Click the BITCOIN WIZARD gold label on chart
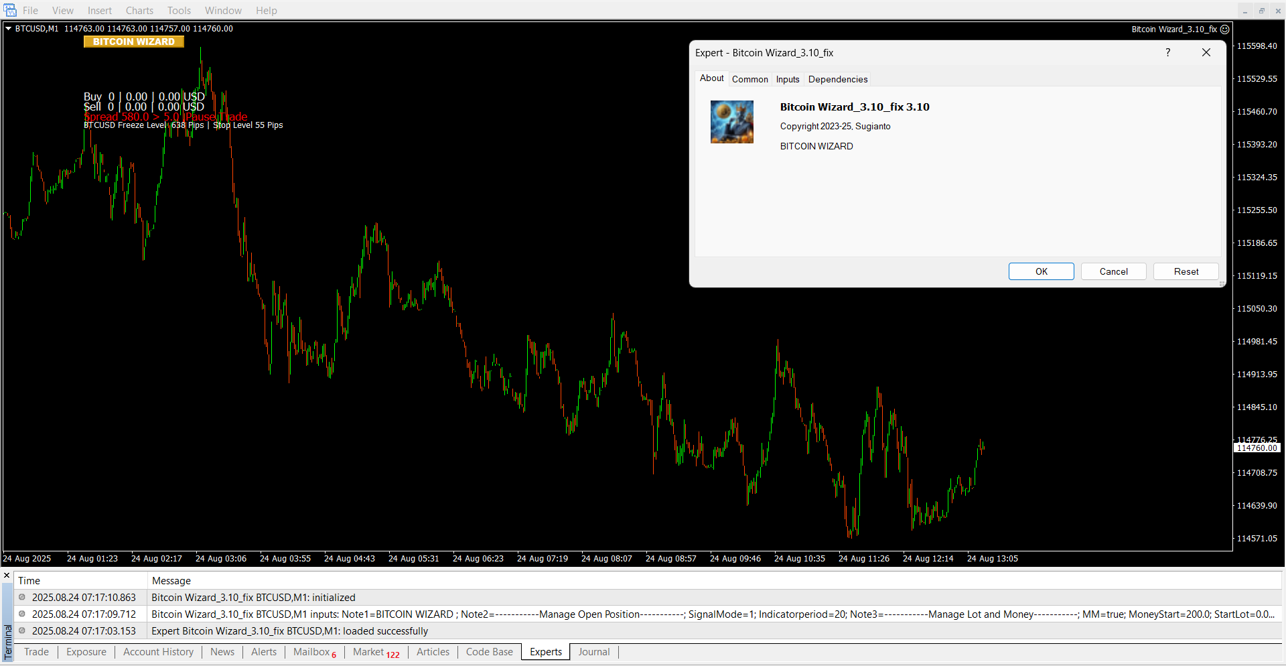Viewport: 1286px width, 666px height. [x=134, y=42]
